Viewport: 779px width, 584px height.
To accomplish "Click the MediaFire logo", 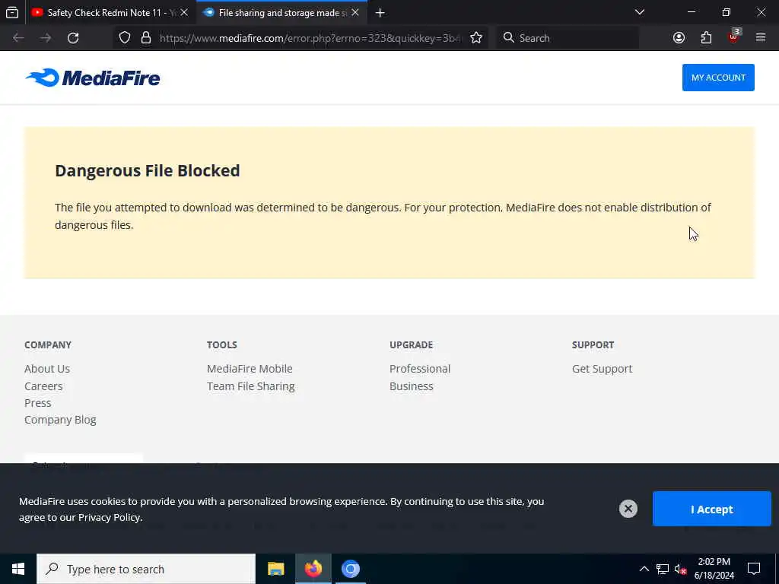I will click(x=93, y=78).
